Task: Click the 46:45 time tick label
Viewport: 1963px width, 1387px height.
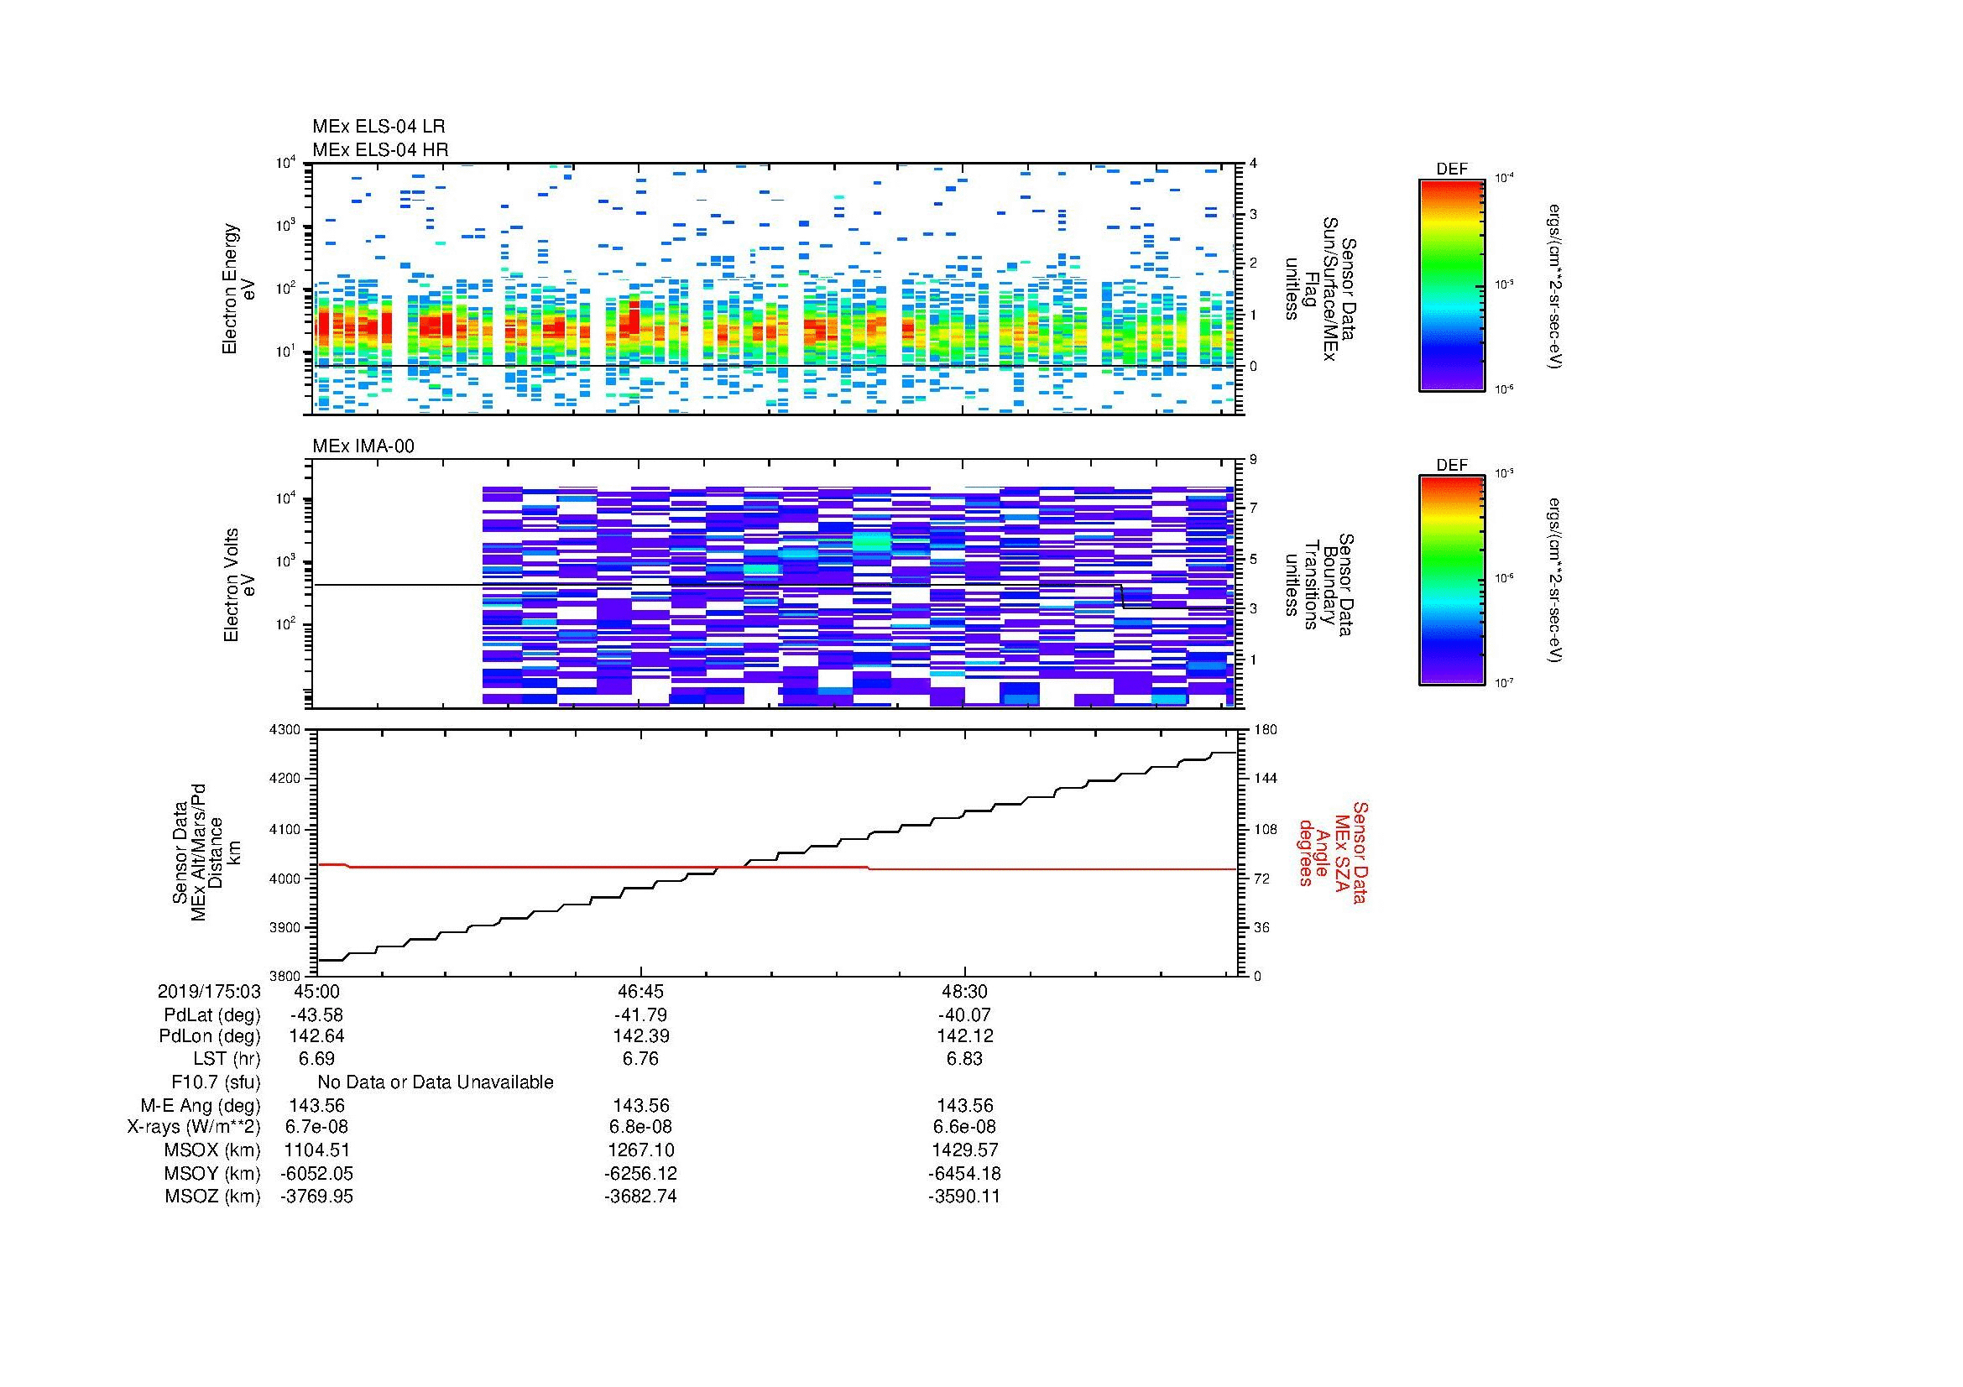Action: click(x=640, y=991)
